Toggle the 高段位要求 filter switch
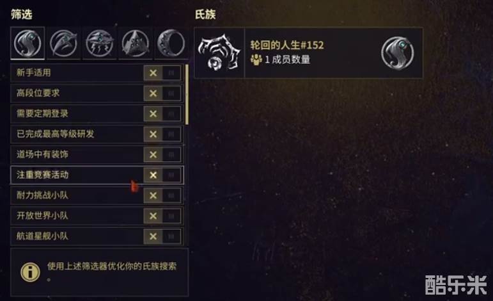 click(x=162, y=94)
